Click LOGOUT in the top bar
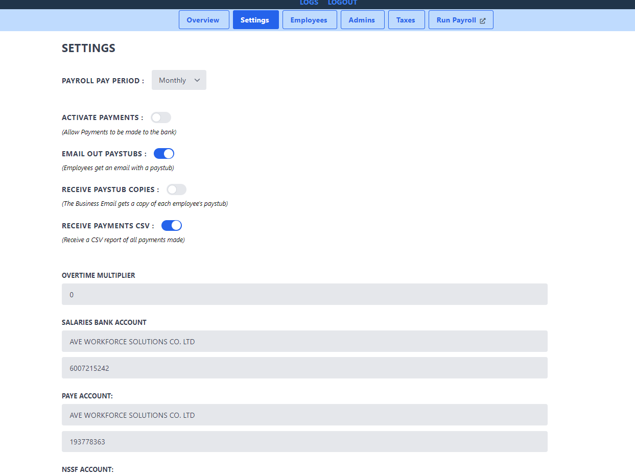This screenshot has height=475, width=635. pyautogui.click(x=342, y=3)
